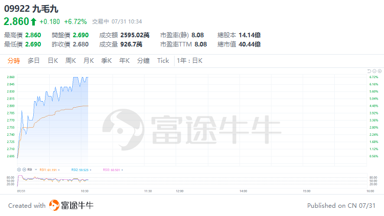The image size is (384, 216).
Task: Click the 總市值 40.44億 value
Action: tap(249, 44)
